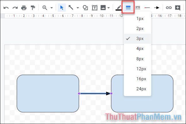Viewport: 186px width, 124px height.
Task: Insert a Text box
Action: pyautogui.click(x=95, y=8)
